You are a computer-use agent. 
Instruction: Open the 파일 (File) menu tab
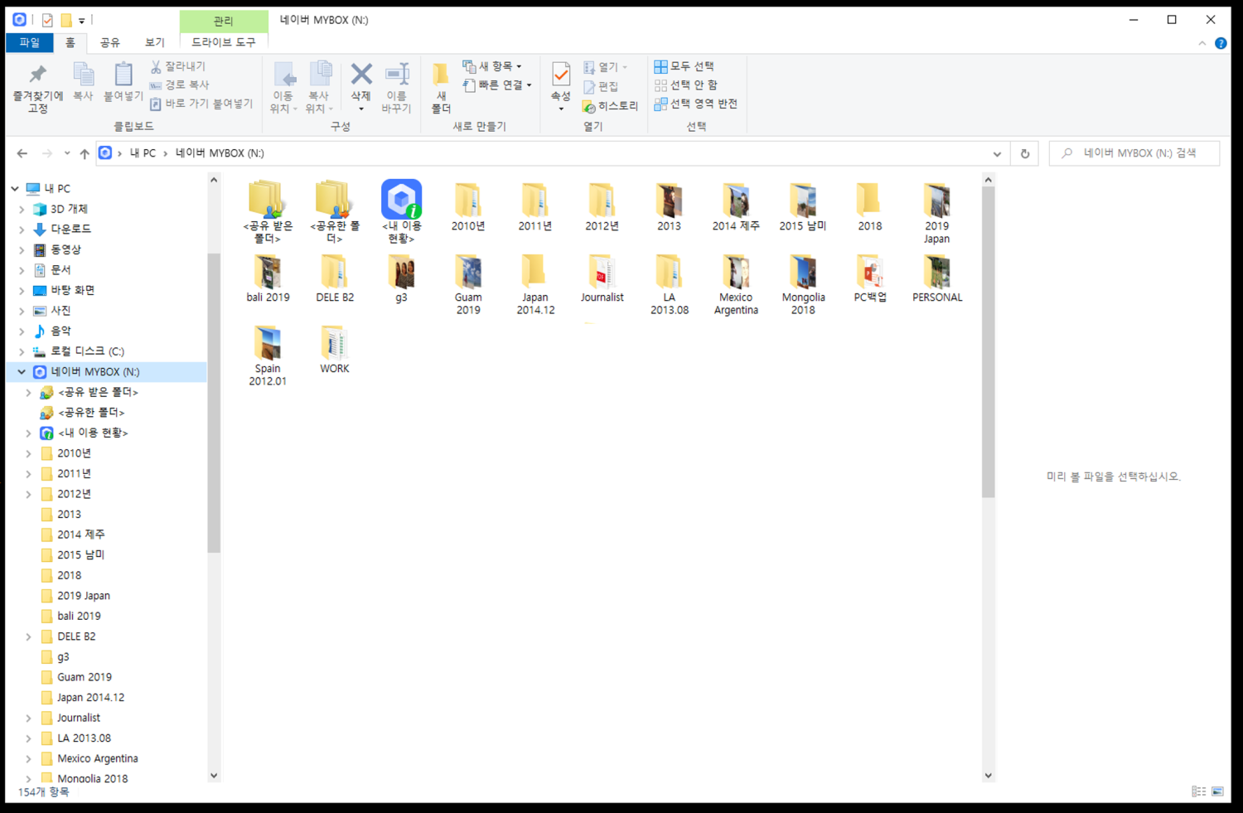pyautogui.click(x=30, y=42)
